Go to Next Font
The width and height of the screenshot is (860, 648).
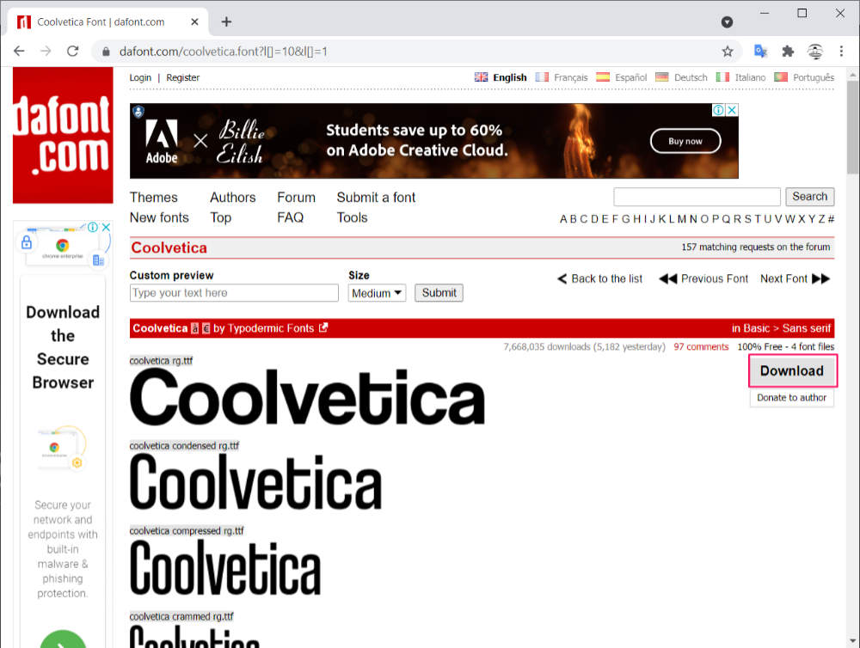click(795, 278)
